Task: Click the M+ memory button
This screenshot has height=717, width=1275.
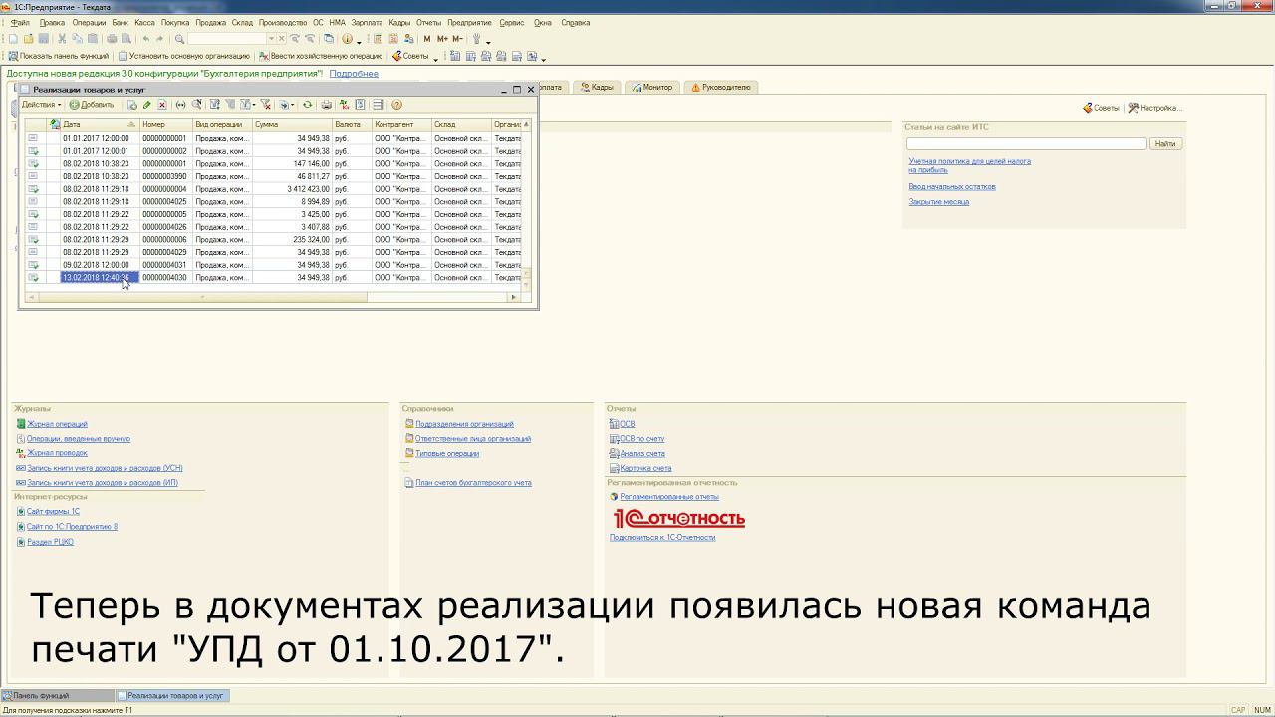Action: pyautogui.click(x=442, y=39)
